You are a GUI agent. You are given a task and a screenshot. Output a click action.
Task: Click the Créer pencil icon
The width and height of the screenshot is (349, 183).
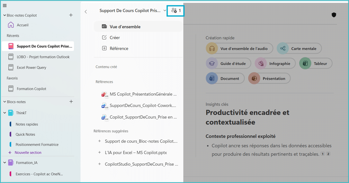[x=104, y=37]
